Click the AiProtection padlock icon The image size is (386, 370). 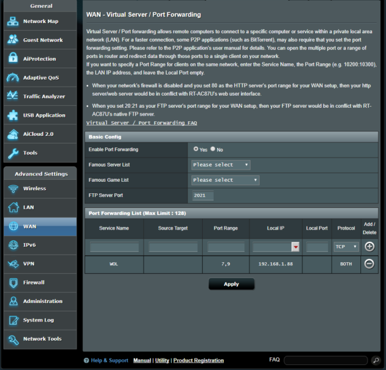coord(13,58)
